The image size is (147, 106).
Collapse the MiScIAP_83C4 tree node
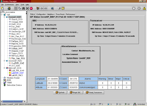click(x=4, y=68)
